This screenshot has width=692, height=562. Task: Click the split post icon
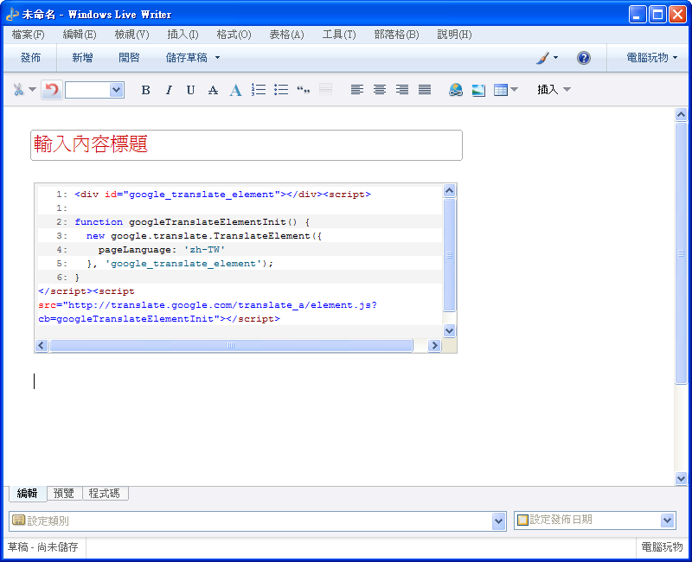[x=326, y=90]
